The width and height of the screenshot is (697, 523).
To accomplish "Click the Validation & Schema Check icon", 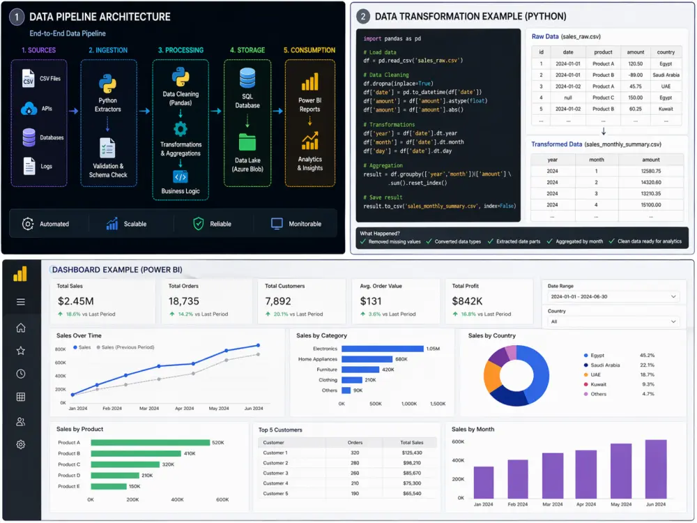I will [107, 148].
